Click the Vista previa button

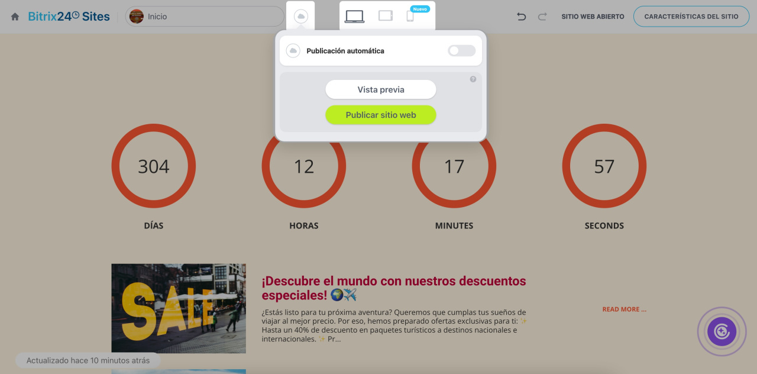pyautogui.click(x=381, y=90)
